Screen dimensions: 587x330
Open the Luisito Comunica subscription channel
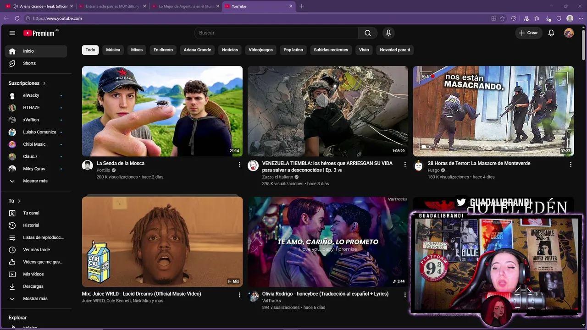pos(36,132)
